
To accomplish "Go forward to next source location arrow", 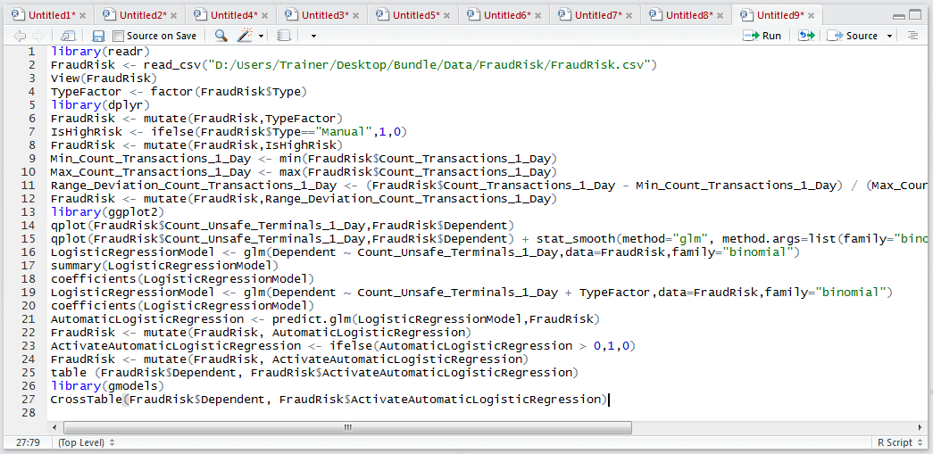I will tap(38, 36).
